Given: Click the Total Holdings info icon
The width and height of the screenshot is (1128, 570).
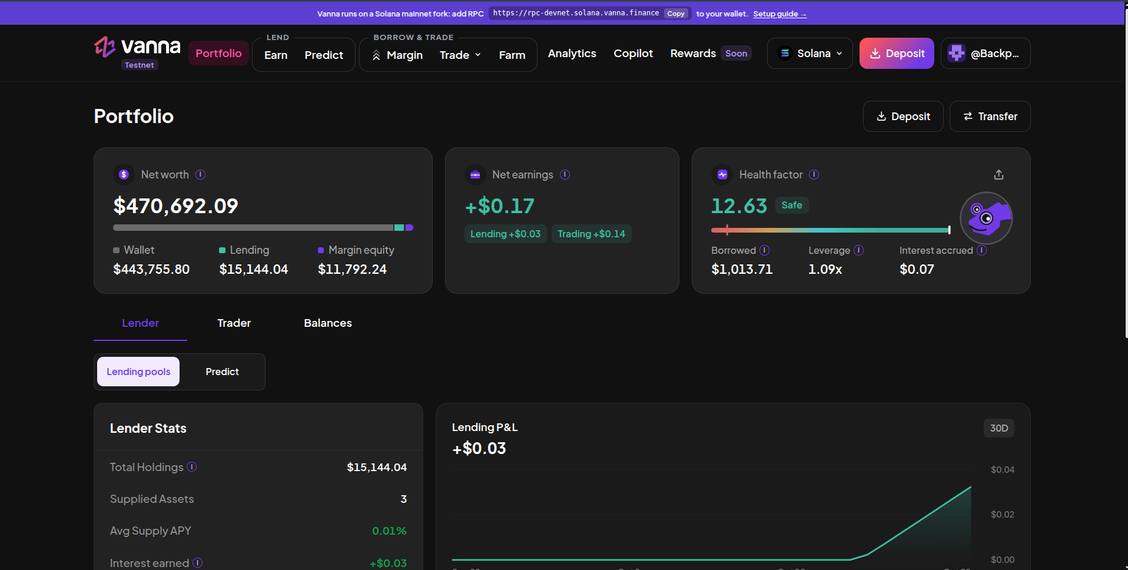Looking at the screenshot, I should coord(191,467).
